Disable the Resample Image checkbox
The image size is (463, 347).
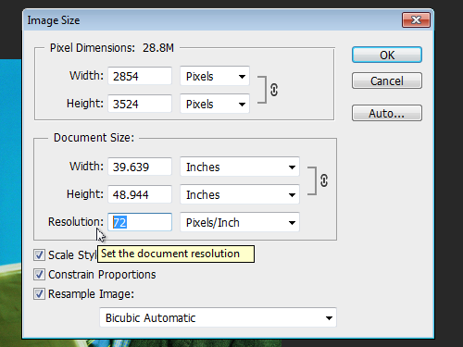pyautogui.click(x=39, y=294)
